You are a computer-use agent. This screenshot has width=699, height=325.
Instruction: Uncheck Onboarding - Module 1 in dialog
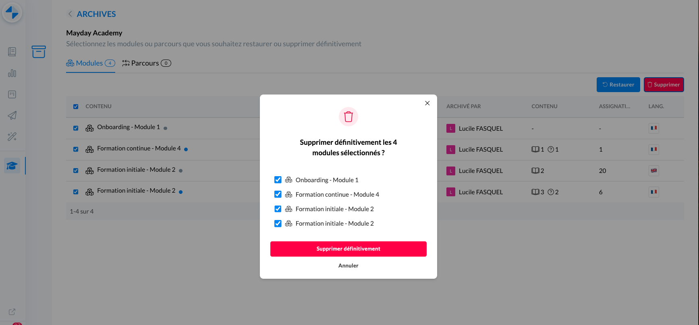point(278,180)
